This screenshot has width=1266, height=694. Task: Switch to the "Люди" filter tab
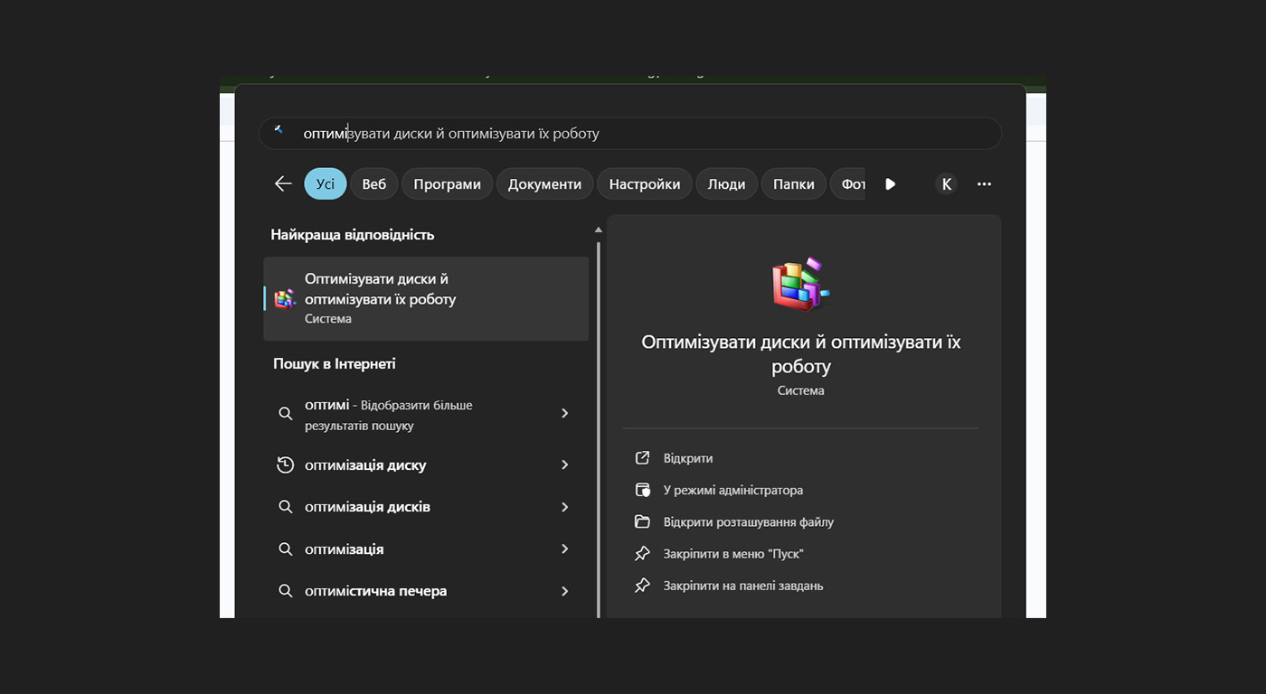click(x=726, y=184)
